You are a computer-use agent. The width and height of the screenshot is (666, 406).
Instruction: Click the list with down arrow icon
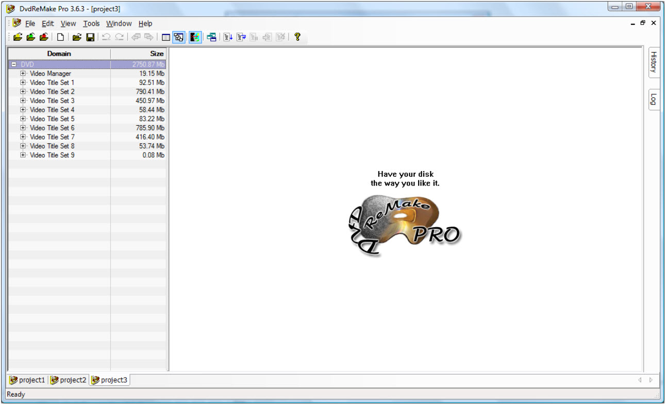point(228,37)
